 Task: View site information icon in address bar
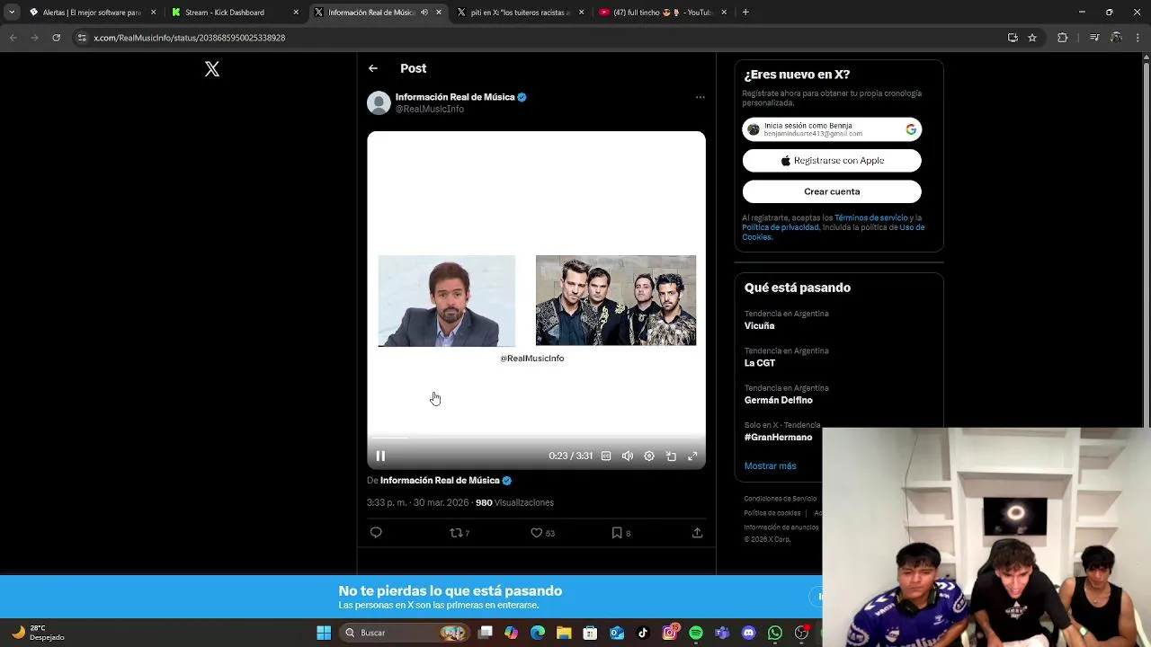82,38
